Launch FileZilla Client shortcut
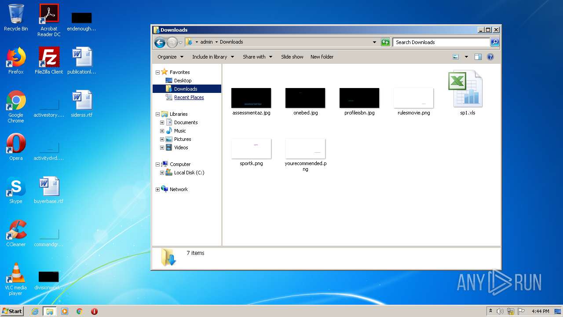Screen dimensions: 563x317 [49, 61]
